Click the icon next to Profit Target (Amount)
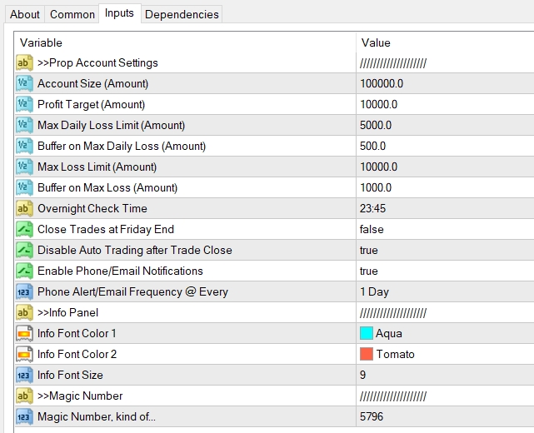 point(24,105)
